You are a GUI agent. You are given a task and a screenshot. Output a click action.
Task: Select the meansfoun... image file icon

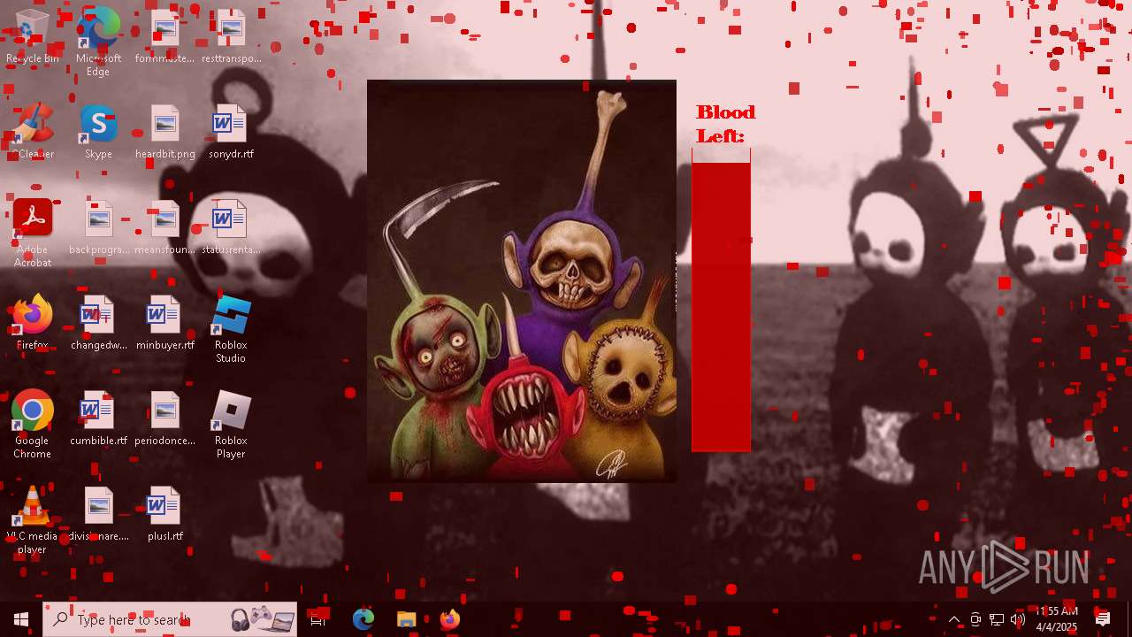[164, 227]
